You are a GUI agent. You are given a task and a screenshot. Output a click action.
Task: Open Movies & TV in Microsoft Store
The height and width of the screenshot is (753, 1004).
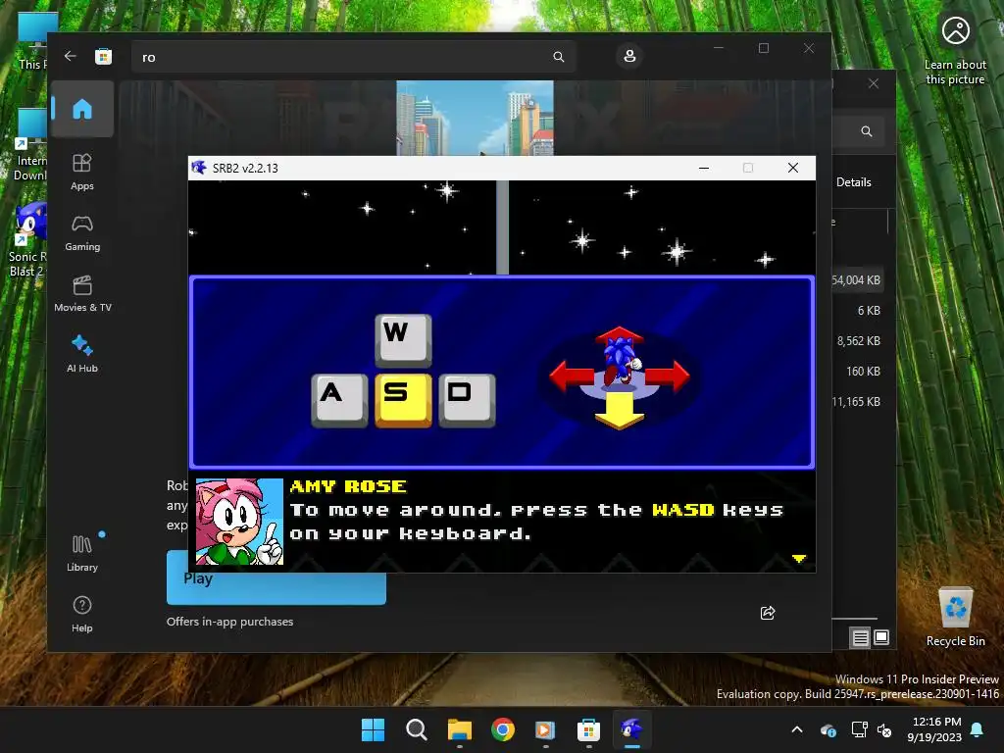82,292
